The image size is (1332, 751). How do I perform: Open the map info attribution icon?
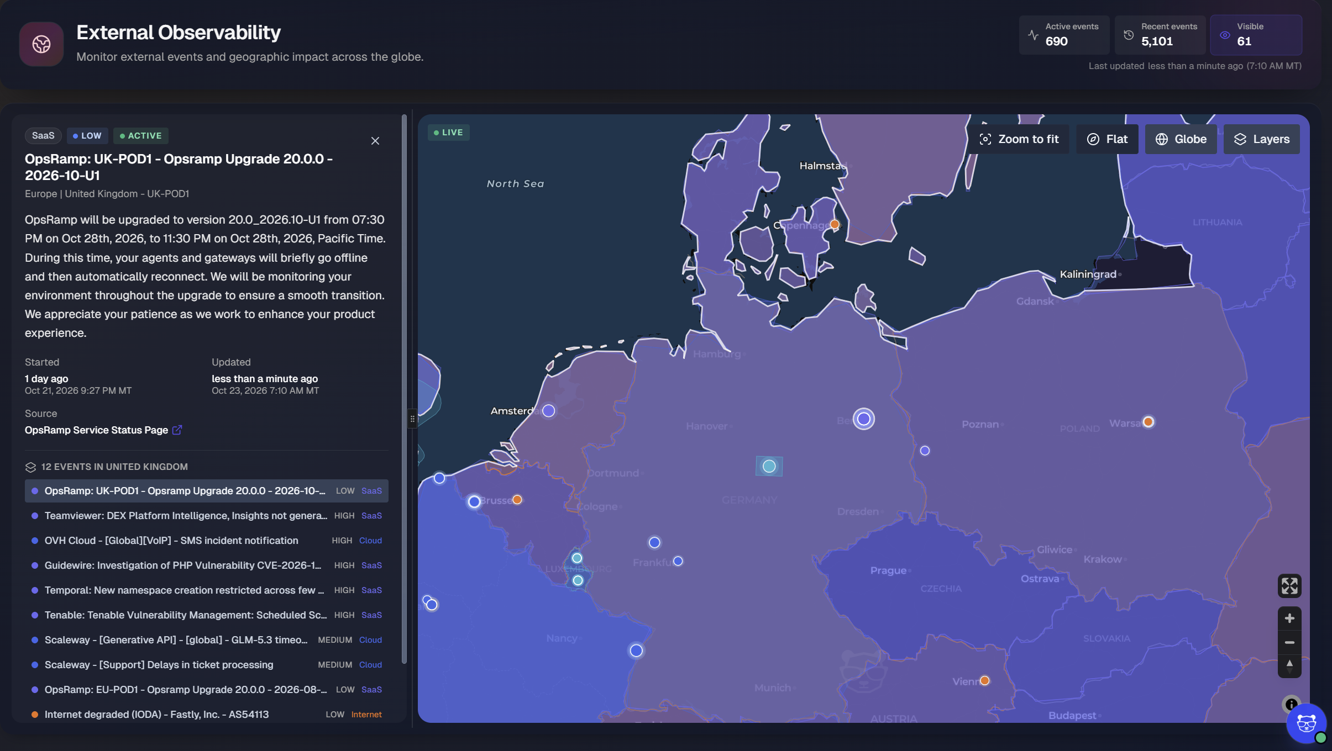1291,704
